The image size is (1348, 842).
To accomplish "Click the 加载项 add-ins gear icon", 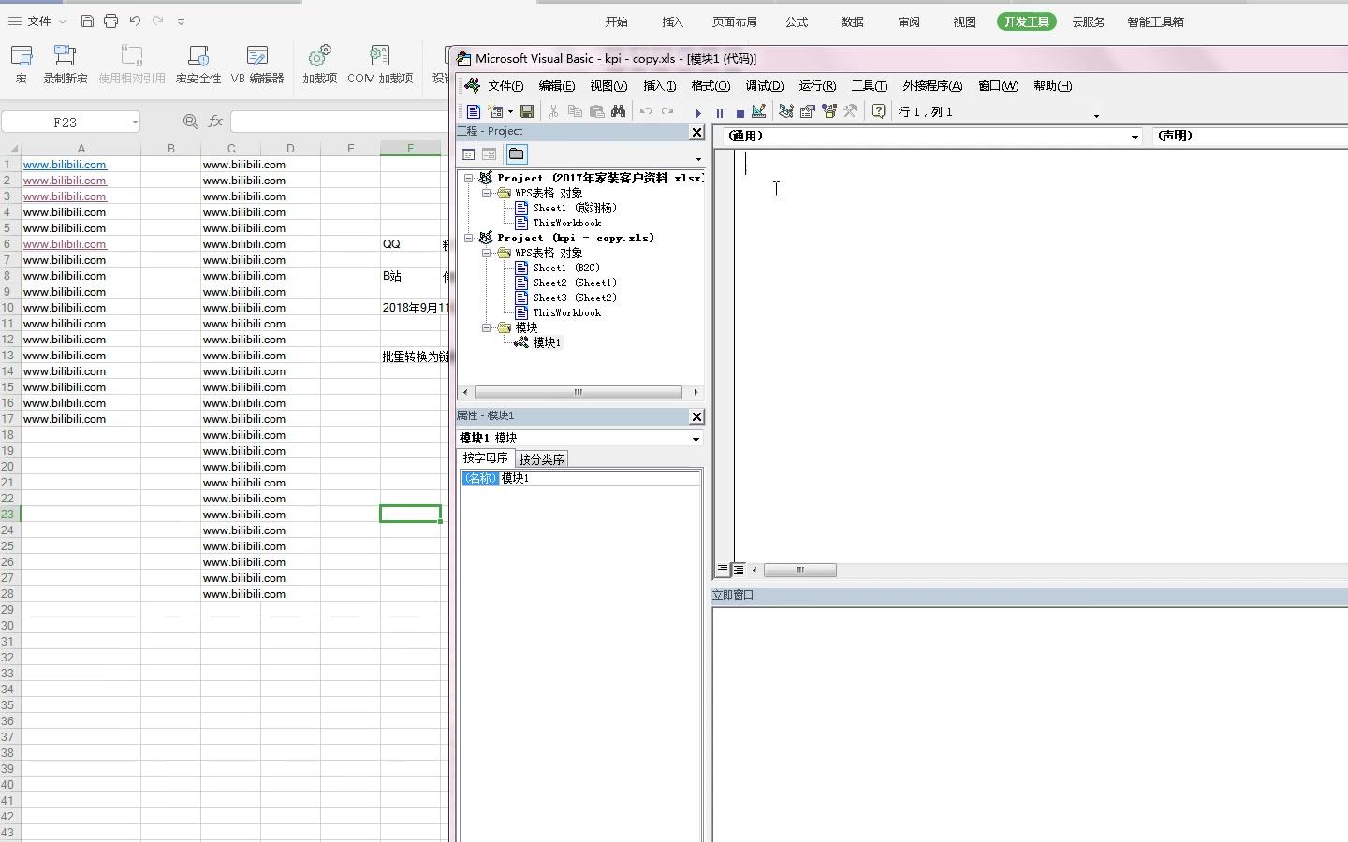I will [x=319, y=56].
